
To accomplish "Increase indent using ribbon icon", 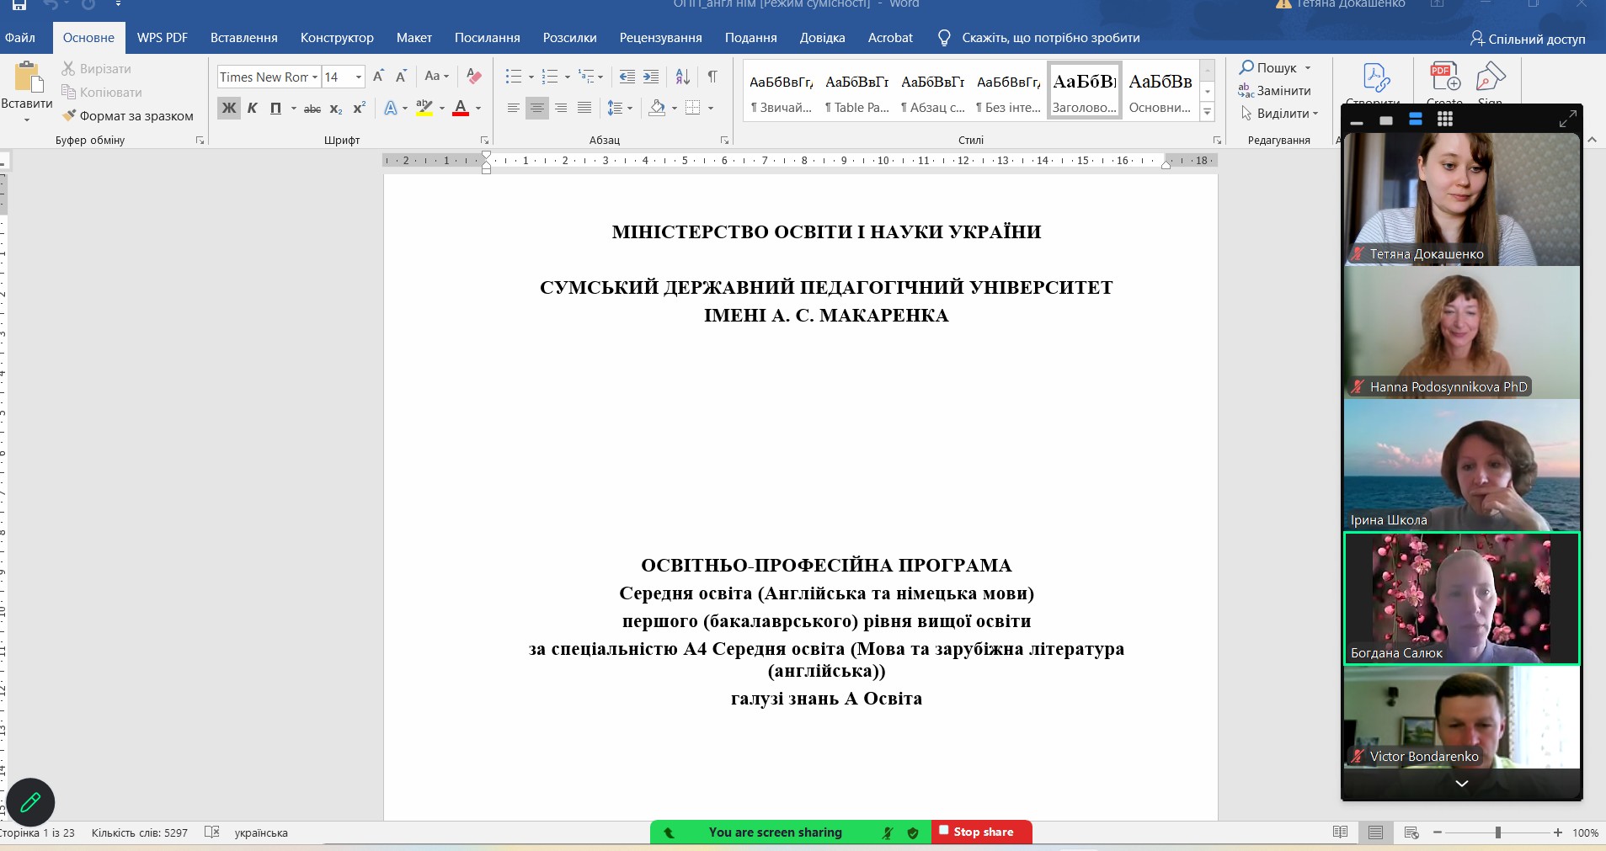I will 651,77.
